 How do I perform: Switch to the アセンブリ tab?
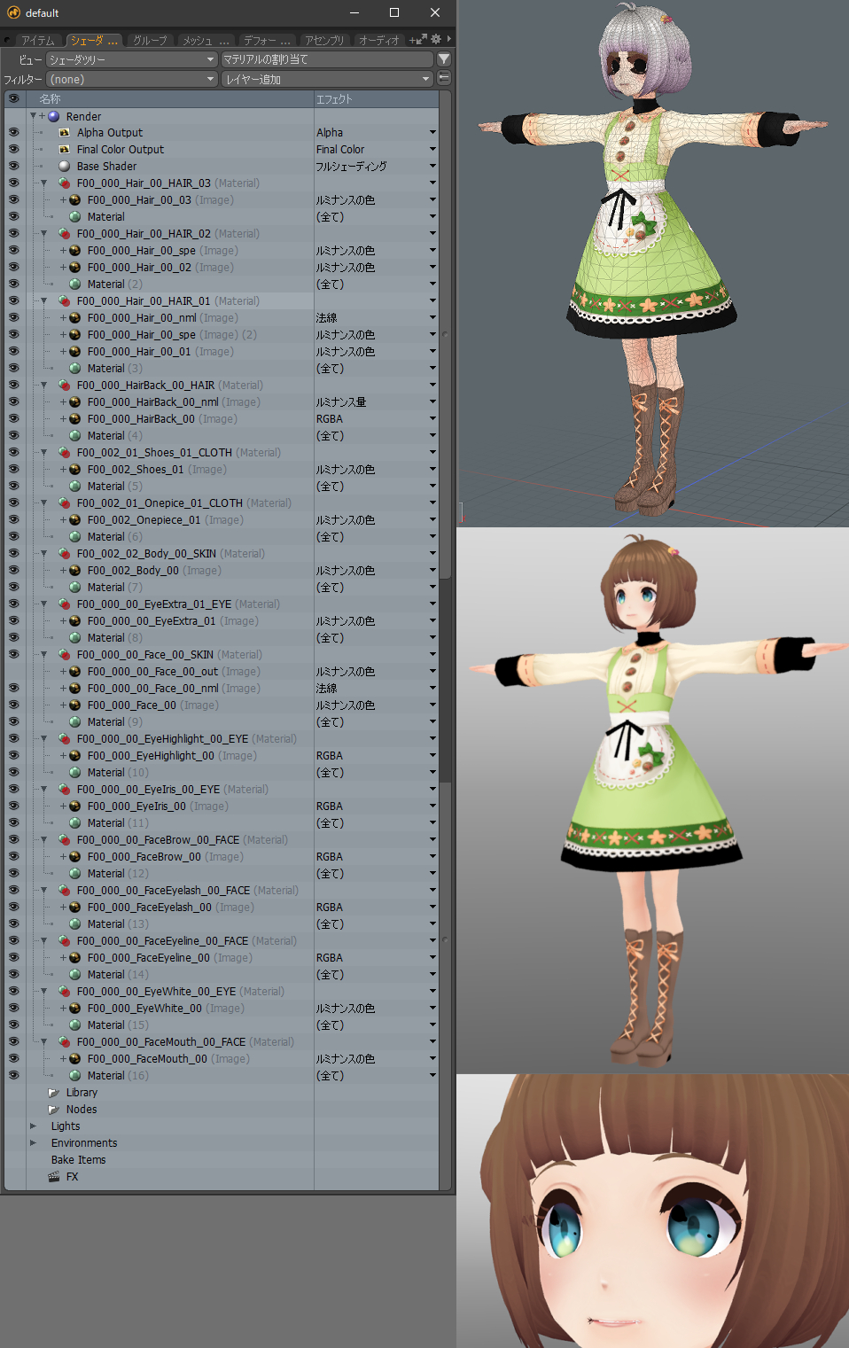pyautogui.click(x=324, y=41)
